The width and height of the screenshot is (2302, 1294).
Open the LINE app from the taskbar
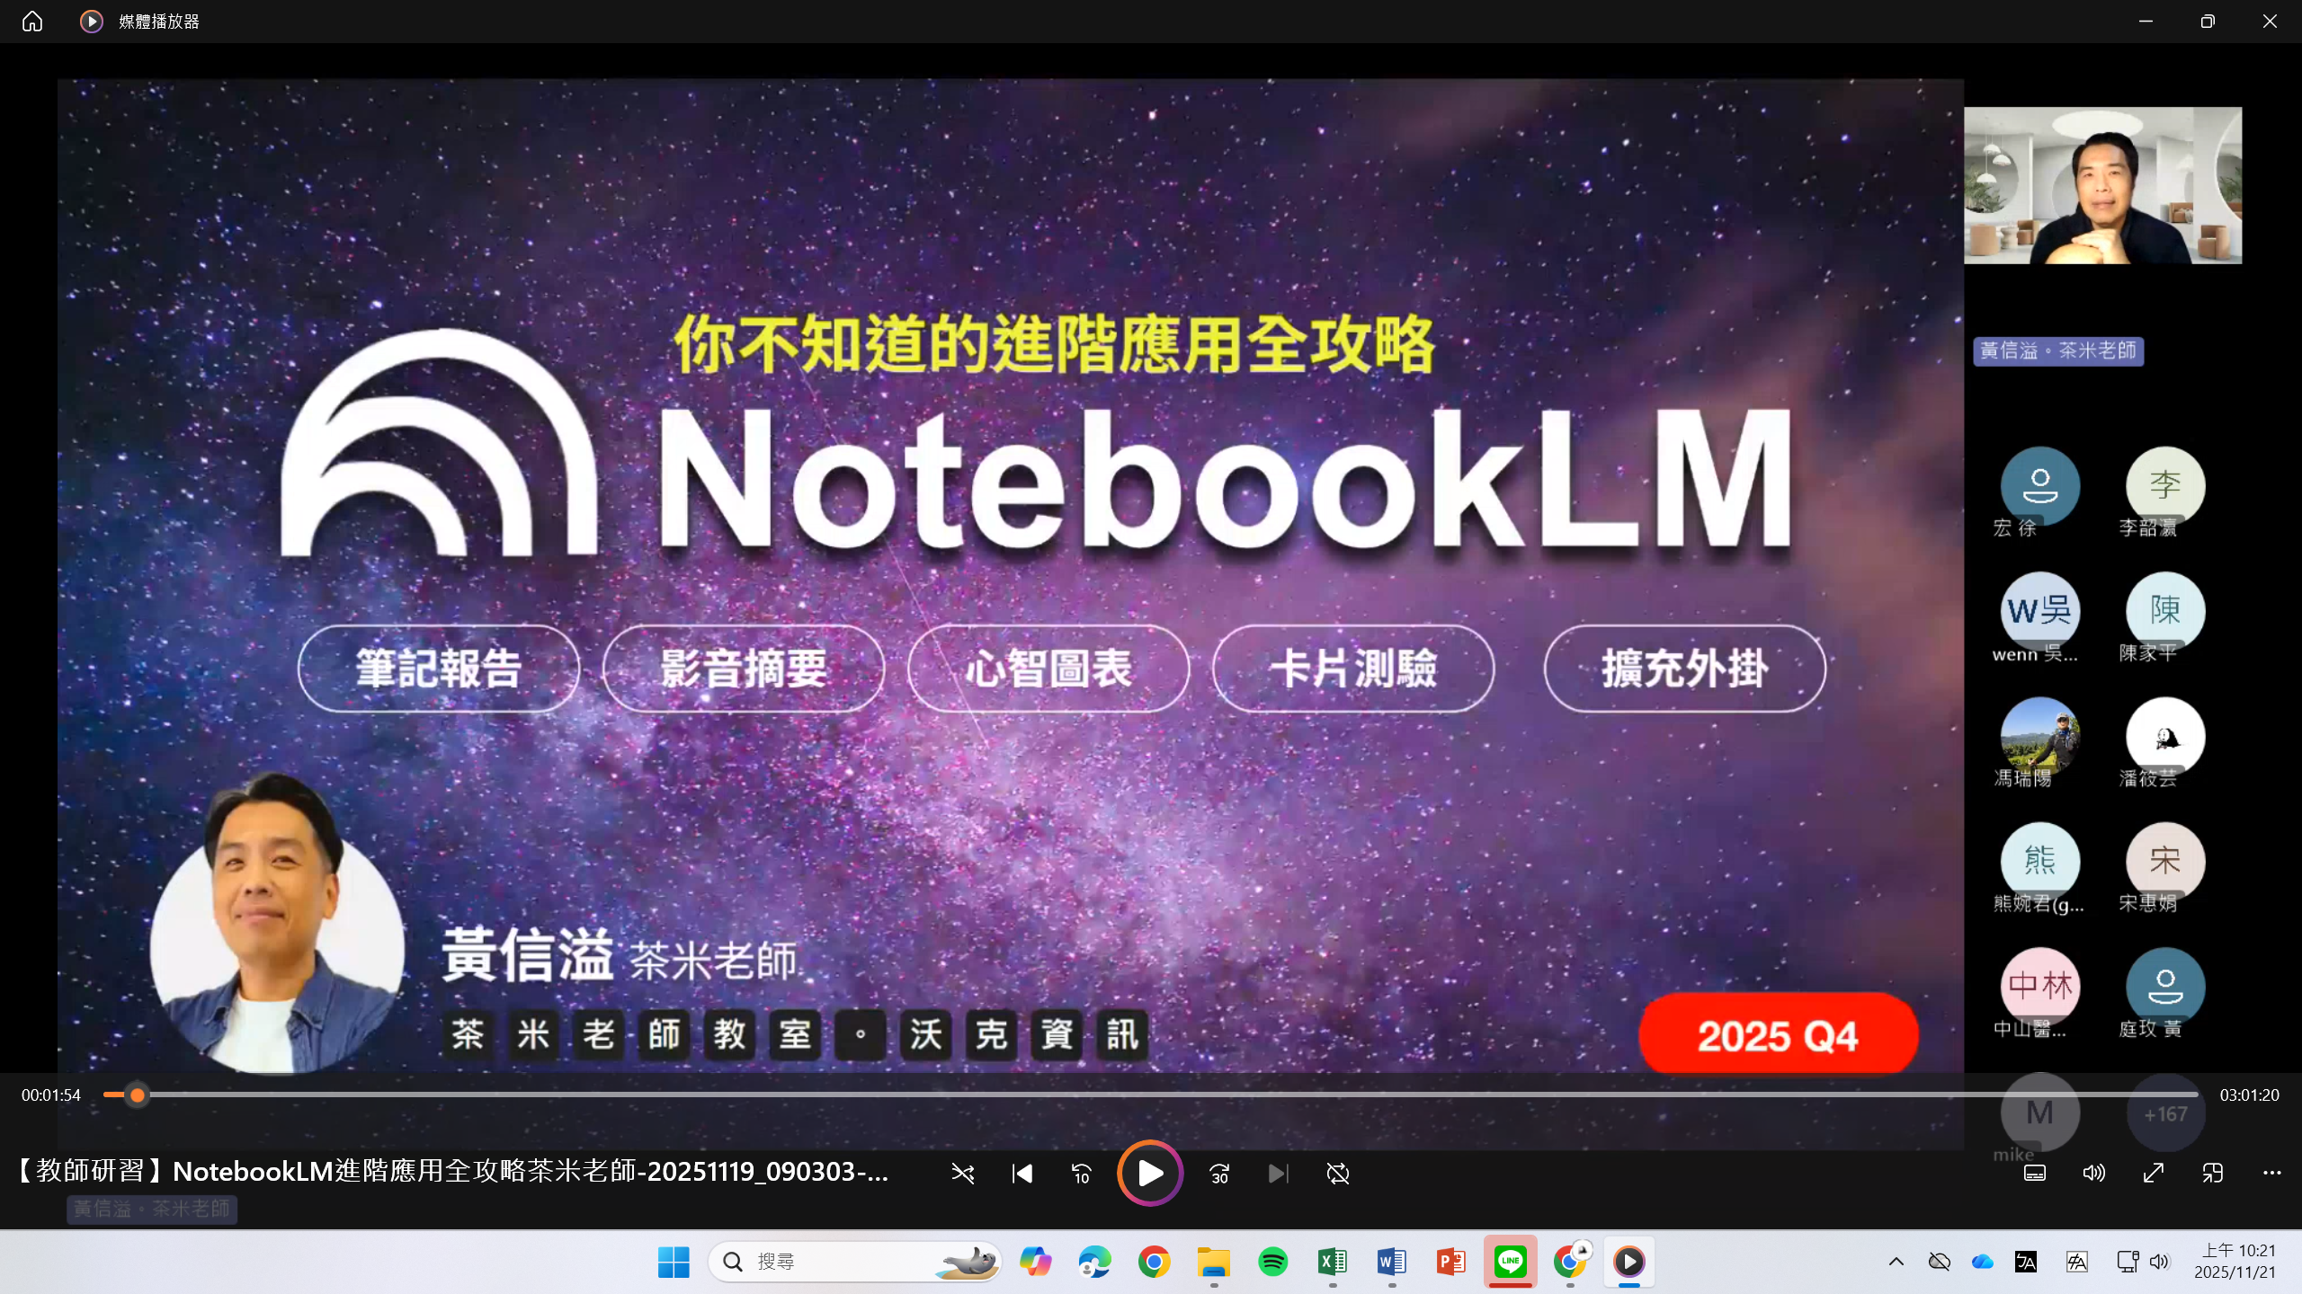click(1510, 1262)
